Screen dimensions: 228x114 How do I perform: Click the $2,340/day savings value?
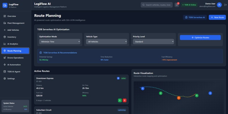[44, 60]
